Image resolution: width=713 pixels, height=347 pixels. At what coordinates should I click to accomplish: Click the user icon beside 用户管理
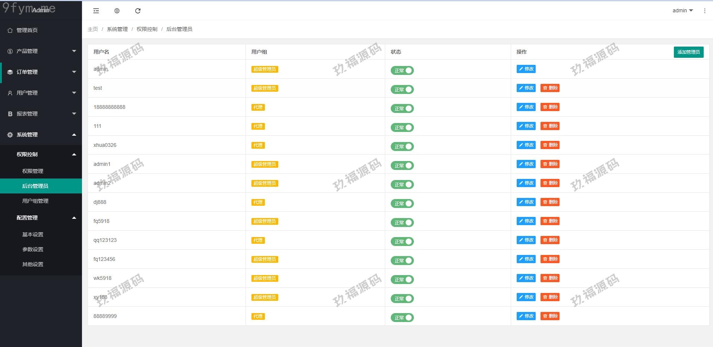pos(10,93)
